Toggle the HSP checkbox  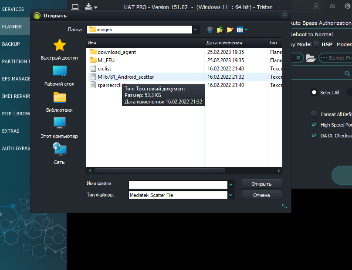316,44
